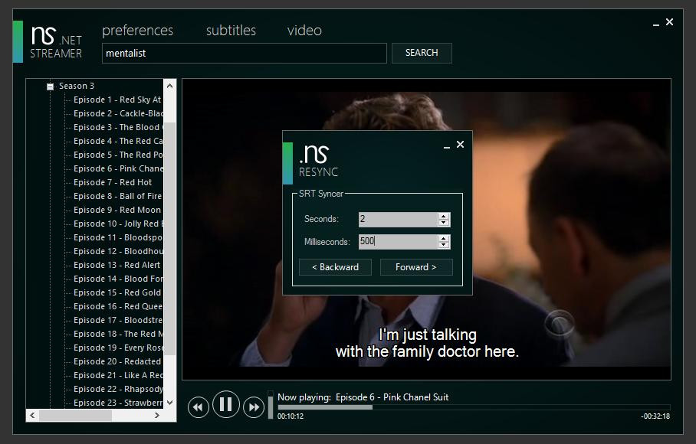This screenshot has height=444, width=696.
Task: Select Episode 4 - The Red Ca
Action: [x=118, y=141]
